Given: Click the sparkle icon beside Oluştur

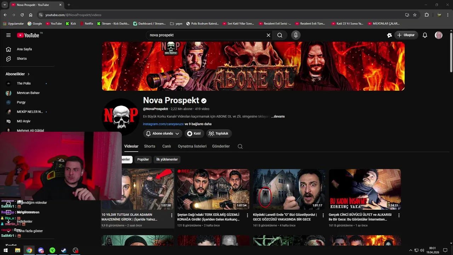Looking at the screenshot, I should (389, 35).
